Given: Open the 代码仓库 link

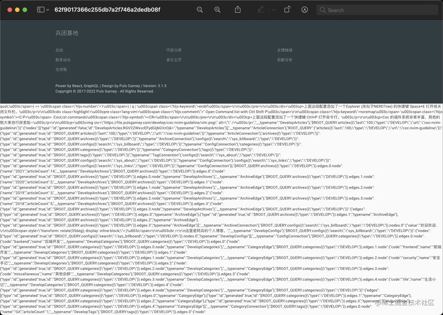Looking at the screenshot, I should [x=174, y=50].
